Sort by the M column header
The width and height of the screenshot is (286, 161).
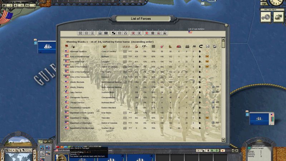click(x=194, y=47)
